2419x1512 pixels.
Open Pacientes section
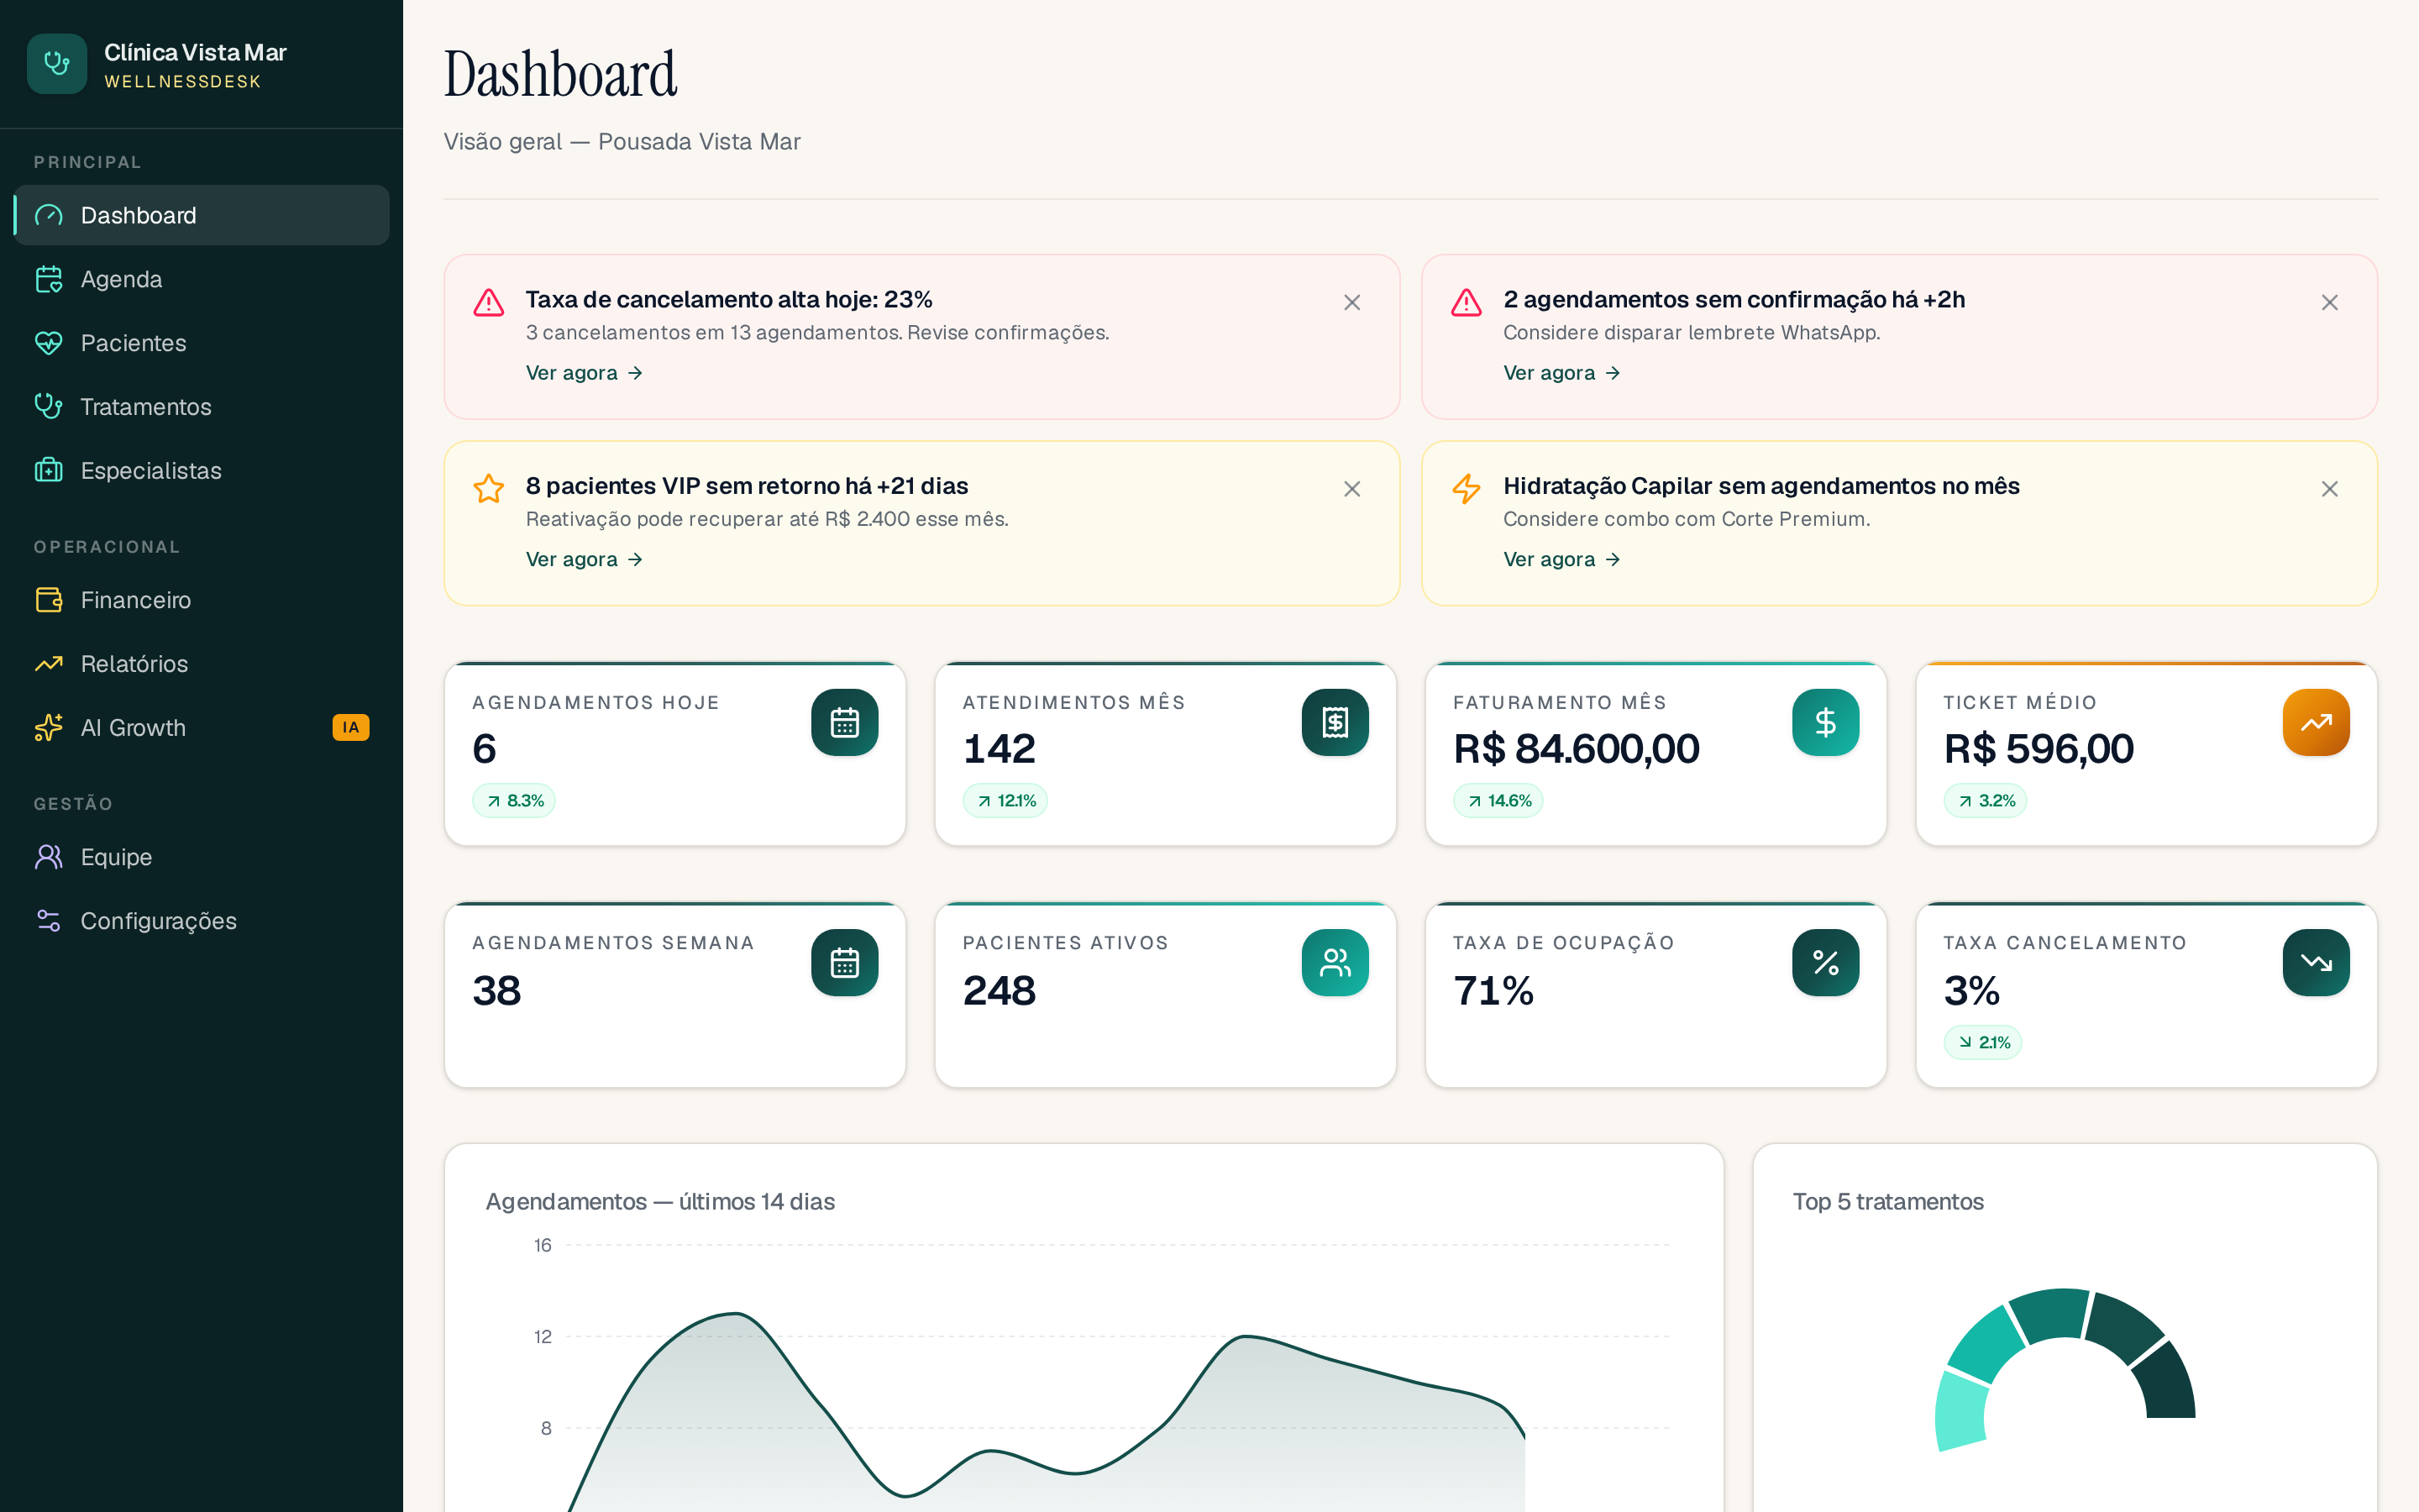(202, 343)
